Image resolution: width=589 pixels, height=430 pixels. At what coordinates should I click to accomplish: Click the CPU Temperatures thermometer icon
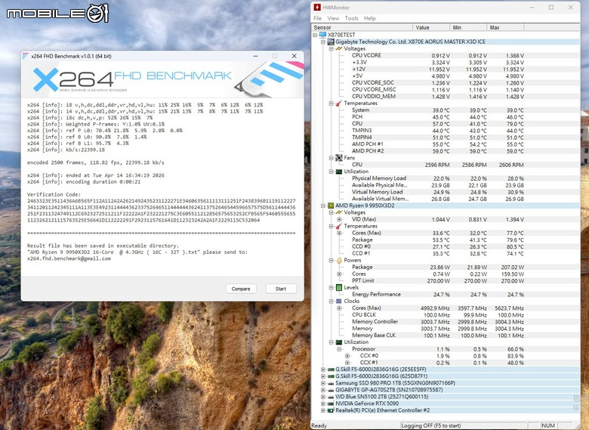click(x=339, y=226)
